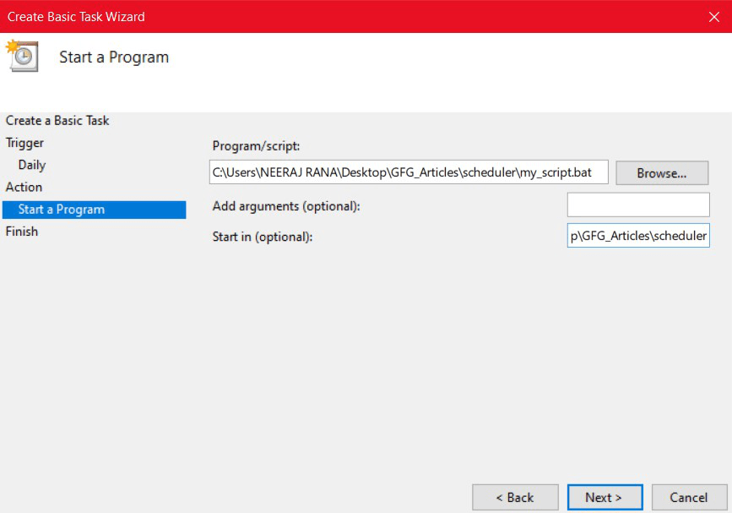Select the Create a Basic Task step

coord(57,121)
